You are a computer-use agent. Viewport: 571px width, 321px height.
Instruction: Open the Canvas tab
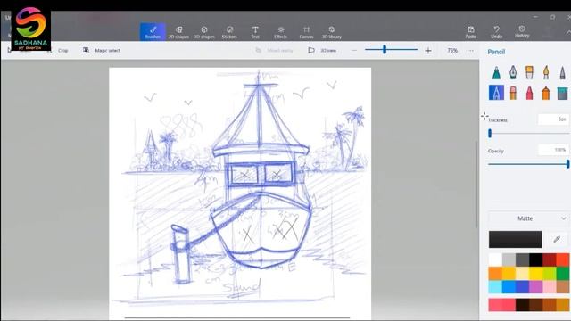[306, 32]
